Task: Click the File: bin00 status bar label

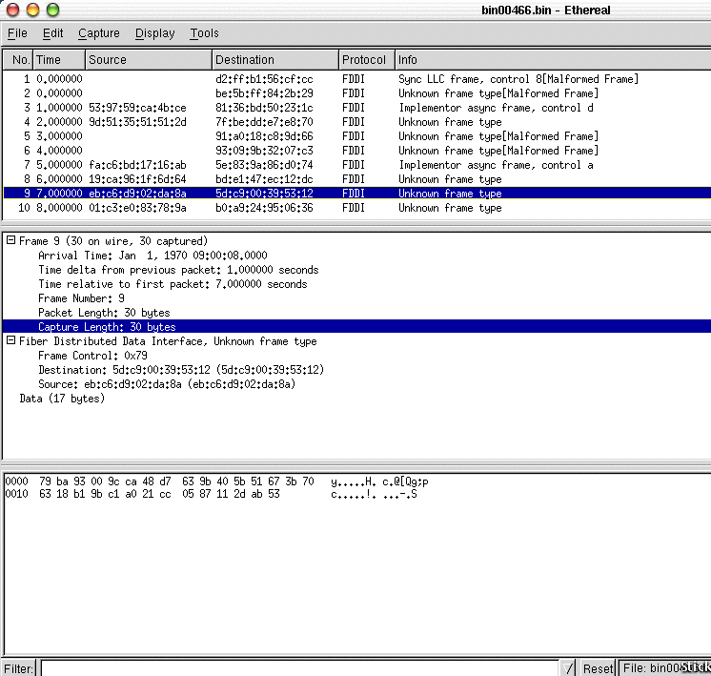Action: pos(664,668)
